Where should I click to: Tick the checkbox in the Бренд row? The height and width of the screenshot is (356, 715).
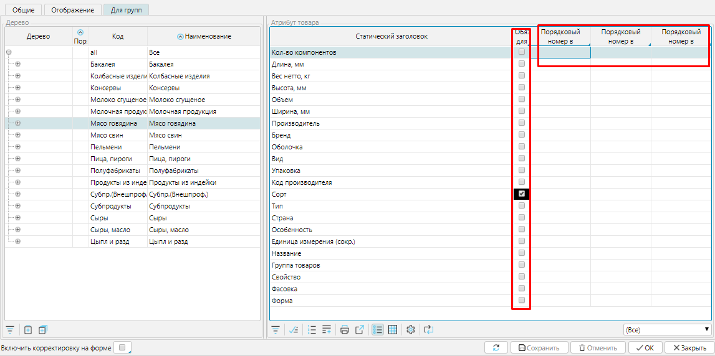(522, 135)
